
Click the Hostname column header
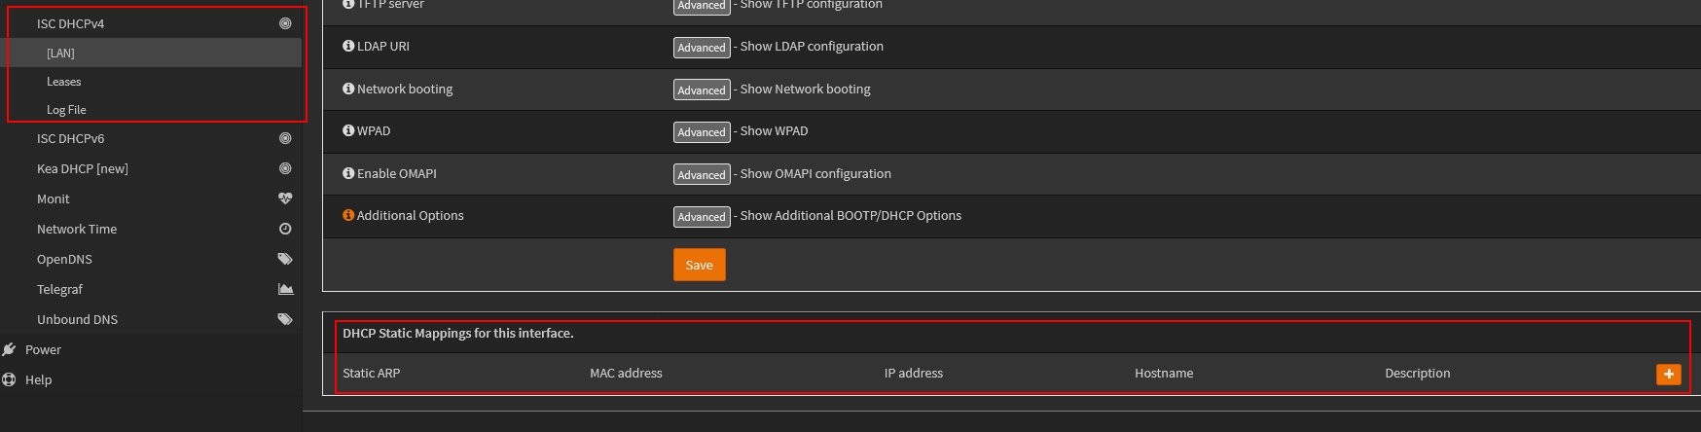[1164, 373]
